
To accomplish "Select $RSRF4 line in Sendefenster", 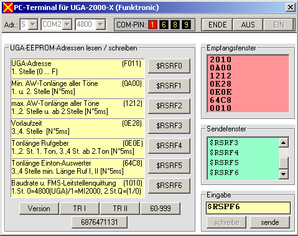I will click(x=224, y=153).
